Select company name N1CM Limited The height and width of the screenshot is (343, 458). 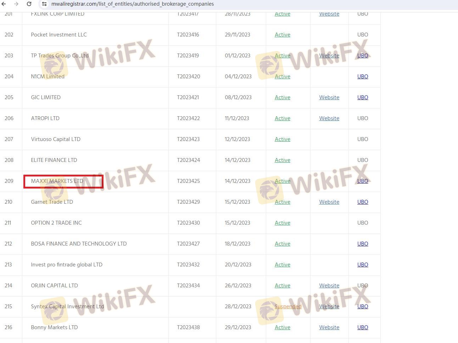(x=48, y=77)
